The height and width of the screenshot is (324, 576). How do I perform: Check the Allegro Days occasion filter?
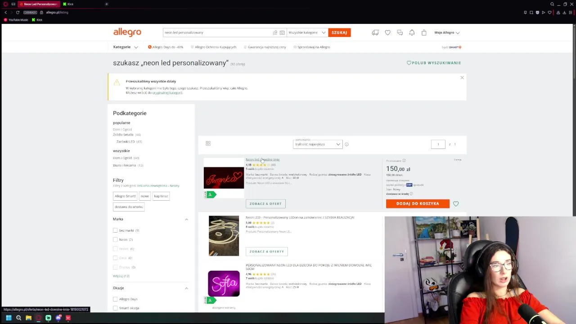[115, 299]
